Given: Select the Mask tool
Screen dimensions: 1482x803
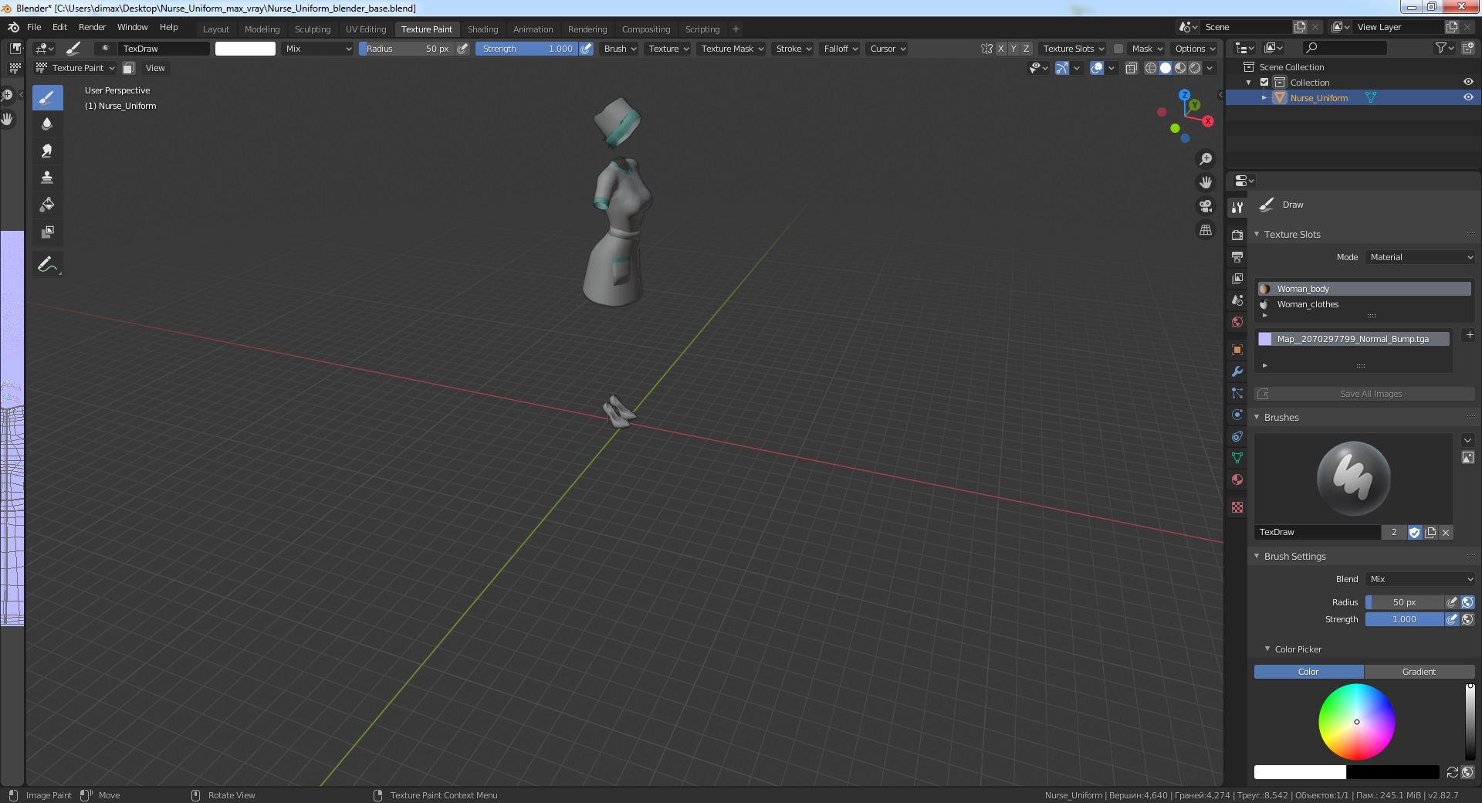Looking at the screenshot, I should (x=47, y=232).
